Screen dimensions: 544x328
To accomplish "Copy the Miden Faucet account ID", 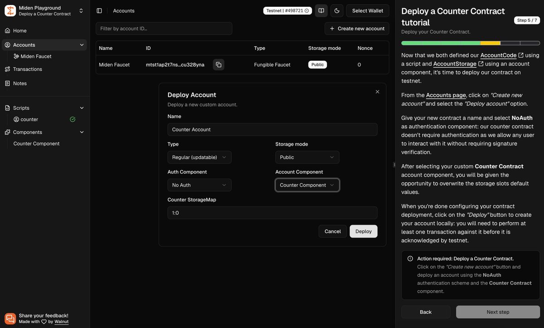I will (219, 65).
